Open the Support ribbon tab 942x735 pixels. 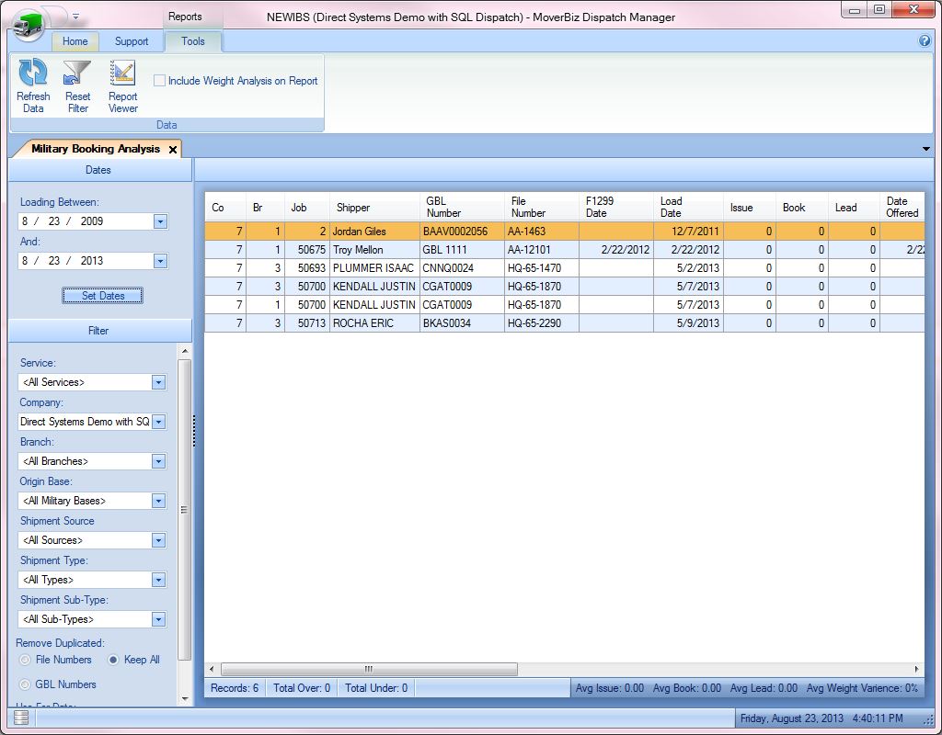[132, 41]
